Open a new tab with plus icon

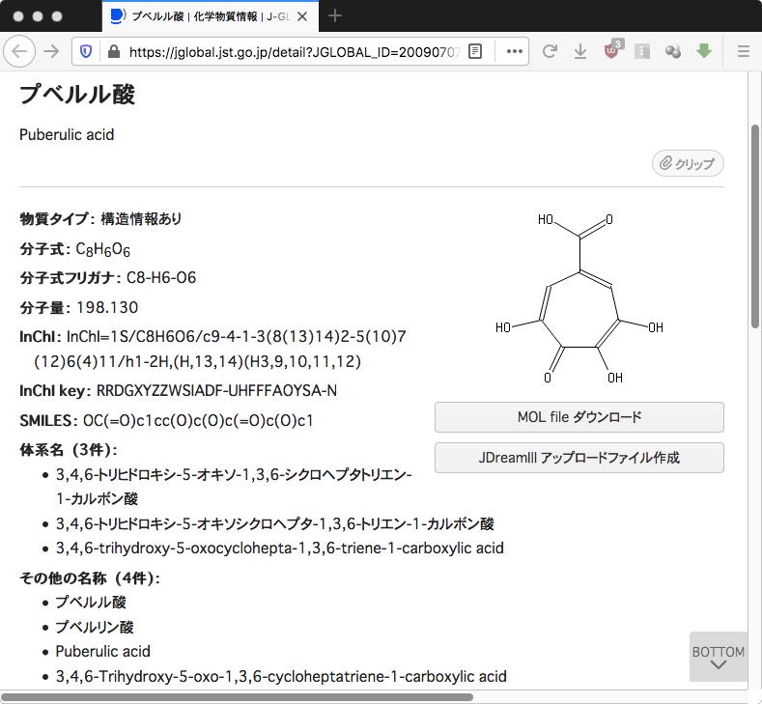pyautogui.click(x=335, y=16)
